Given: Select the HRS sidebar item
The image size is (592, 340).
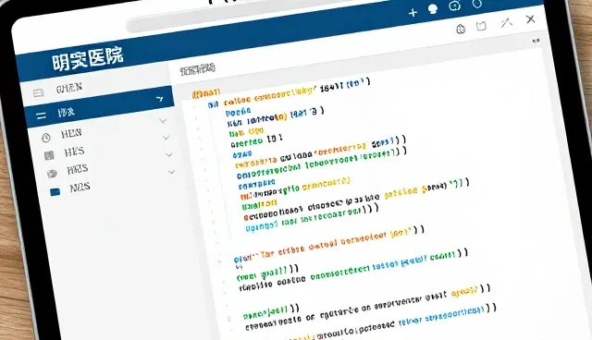Looking at the screenshot, I should pyautogui.click(x=78, y=169).
